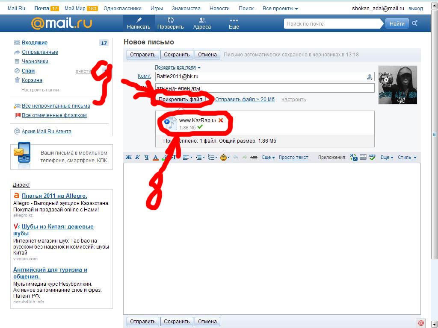Open the numbered list dropdown
Screen dimensions: 438x328
click(x=213, y=157)
